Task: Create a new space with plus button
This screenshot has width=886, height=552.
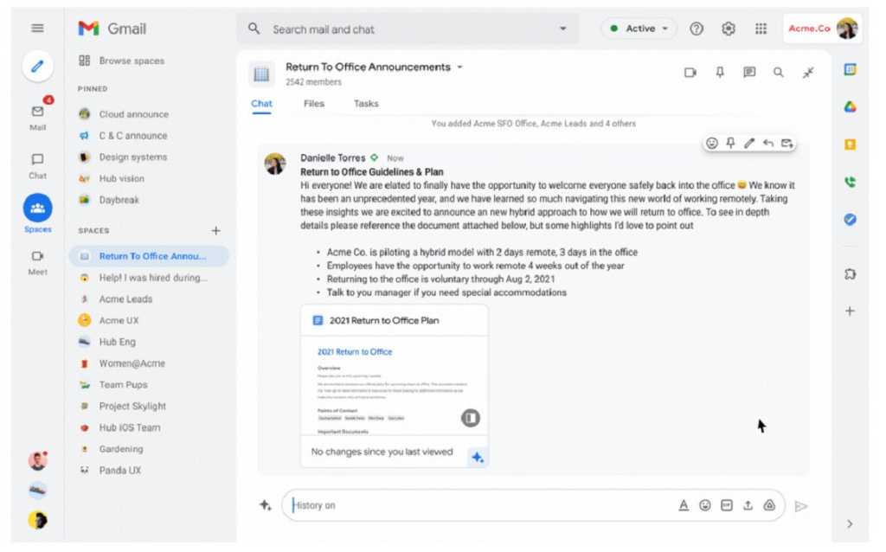Action: point(215,230)
